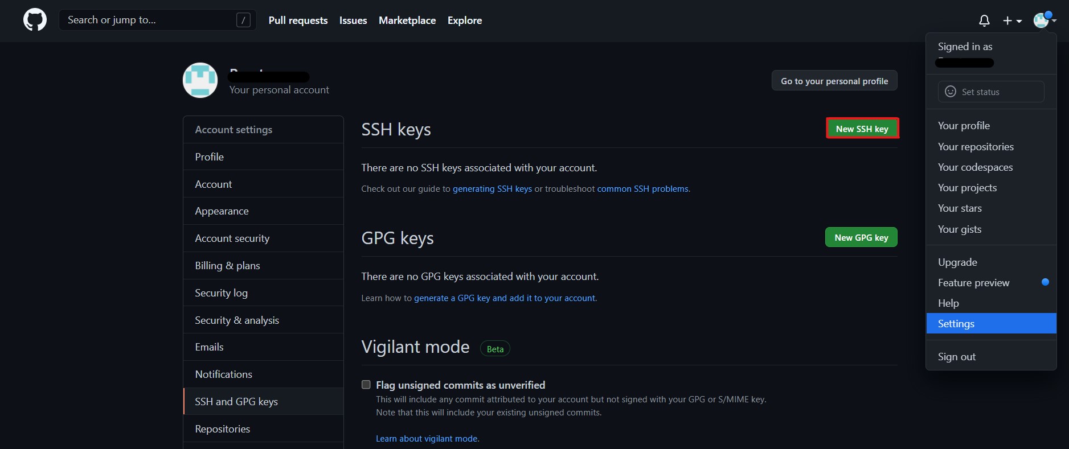The width and height of the screenshot is (1069, 449).
Task: Open Issues in top navigation
Action: (x=353, y=20)
